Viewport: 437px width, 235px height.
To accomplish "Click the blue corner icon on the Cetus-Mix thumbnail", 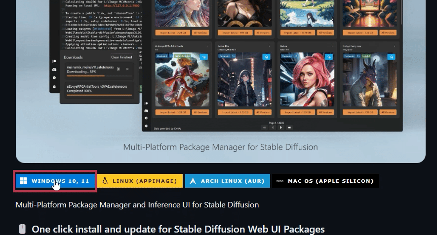I will 267,57.
